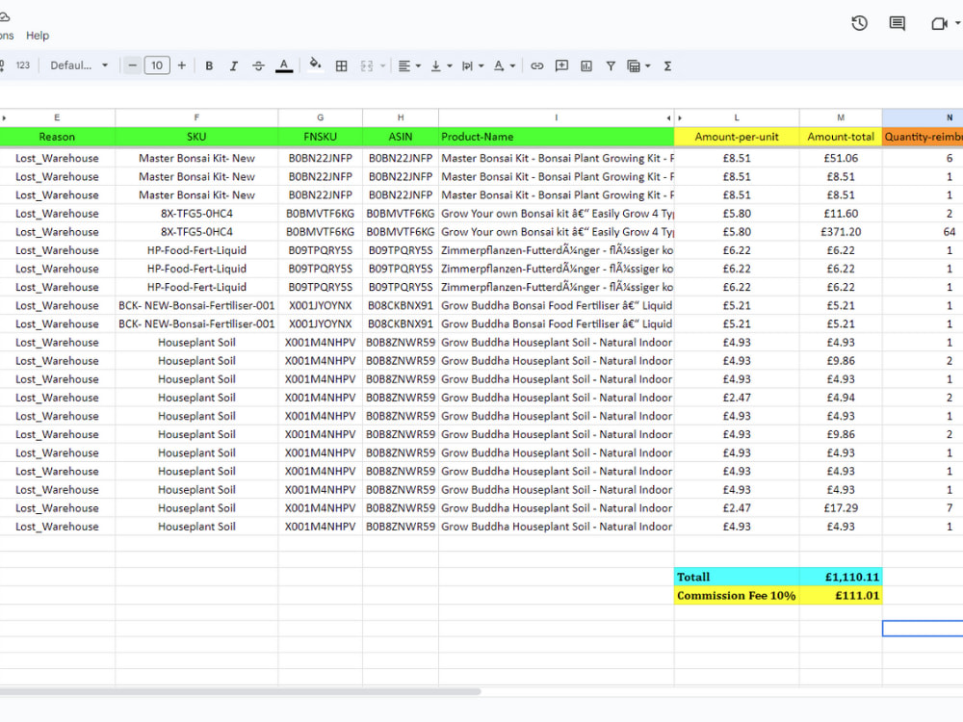This screenshot has height=722, width=963.
Task: Toggle bold formatting
Action: point(209,65)
